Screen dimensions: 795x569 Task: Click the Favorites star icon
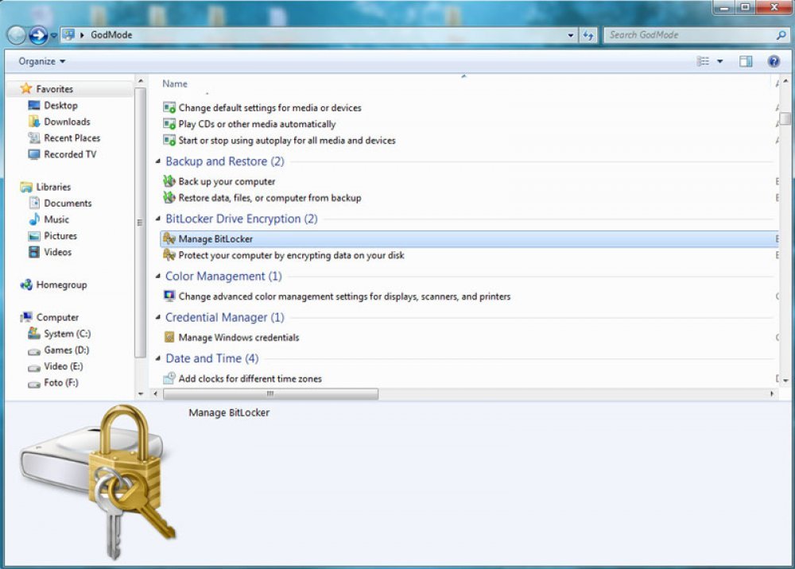coord(26,89)
